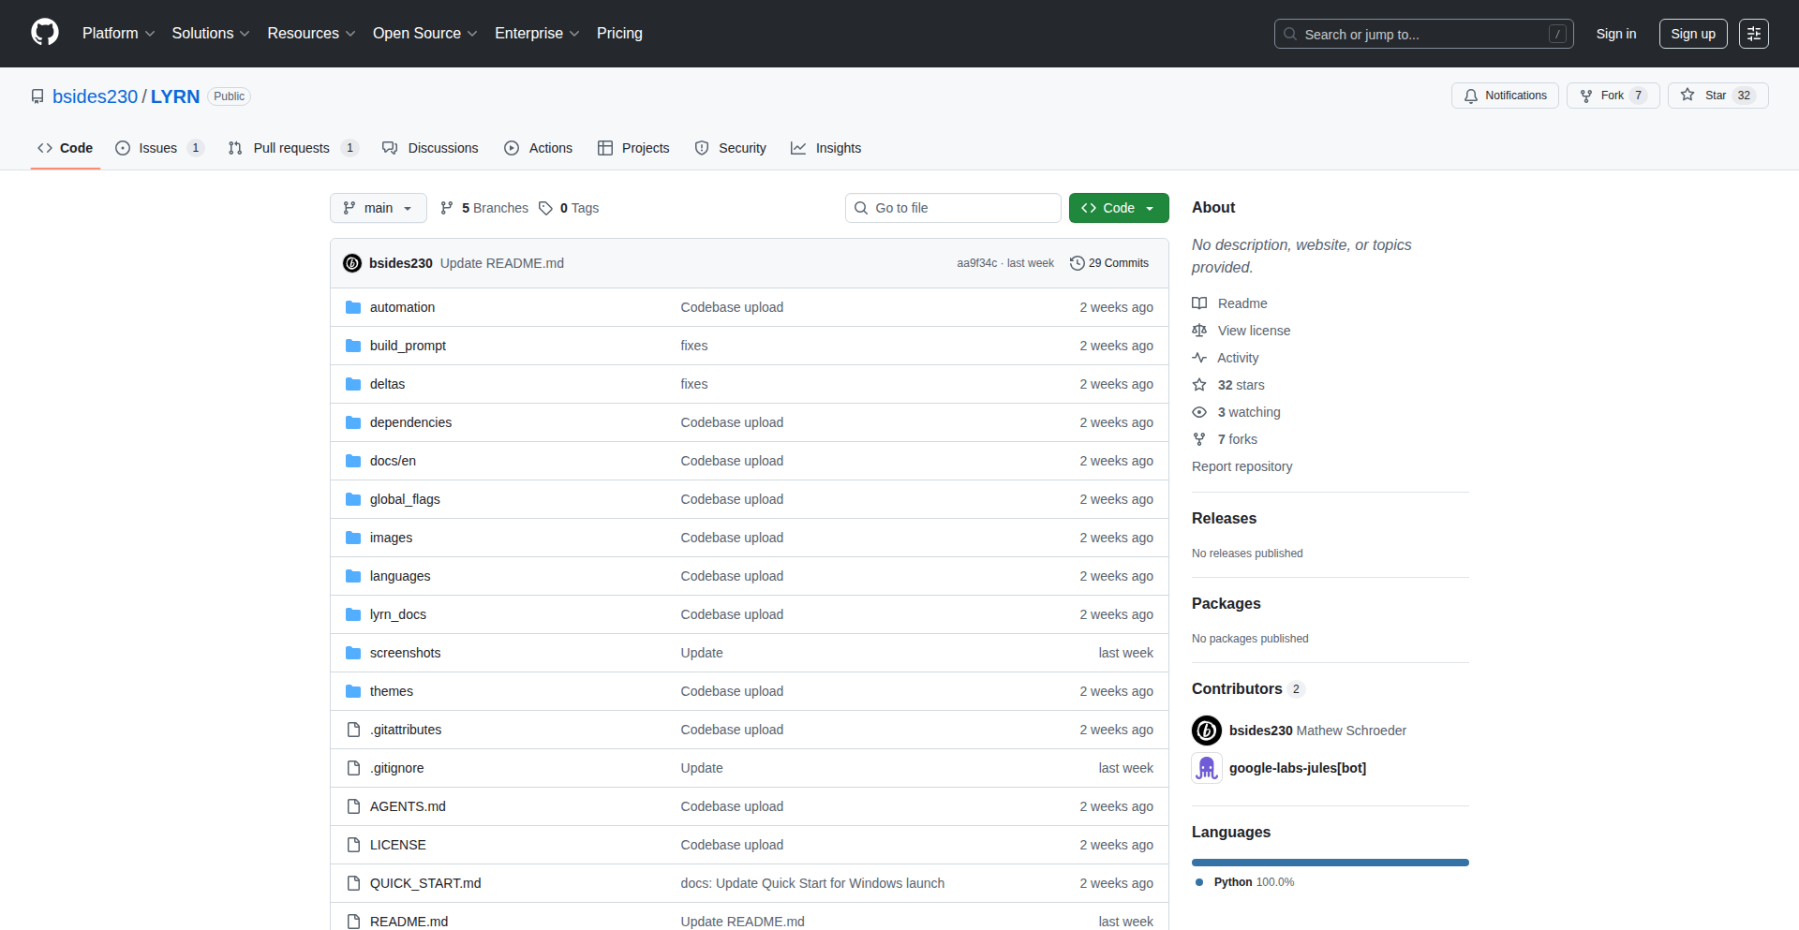Click Report repository
The image size is (1799, 930).
click(x=1241, y=466)
